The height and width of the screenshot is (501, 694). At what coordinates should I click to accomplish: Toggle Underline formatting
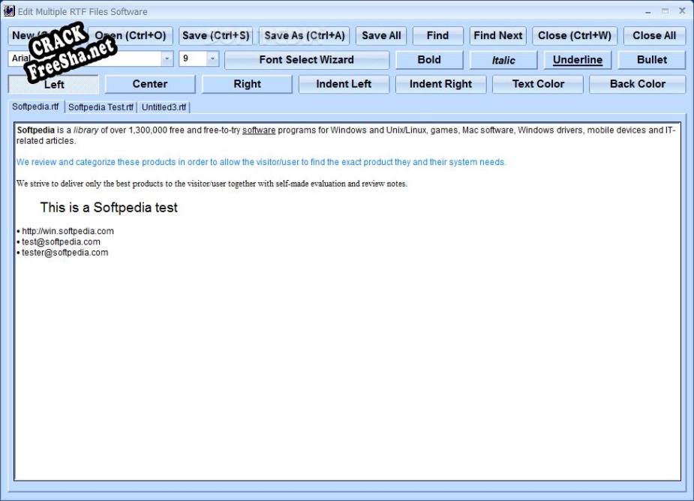[x=578, y=60]
